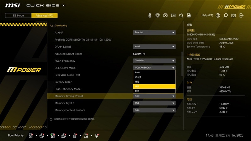The image size is (251, 141).
Task: Choose Auto in the open preset list
Action: [x=154, y=72]
